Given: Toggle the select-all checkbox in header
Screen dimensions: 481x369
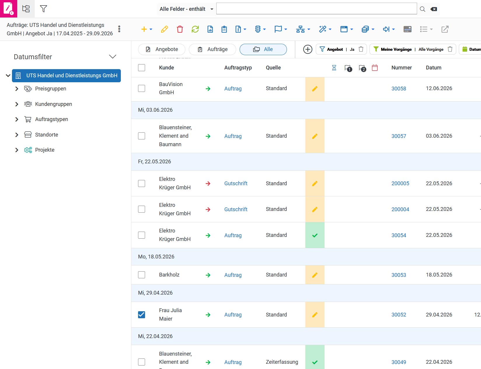Looking at the screenshot, I should (142, 68).
